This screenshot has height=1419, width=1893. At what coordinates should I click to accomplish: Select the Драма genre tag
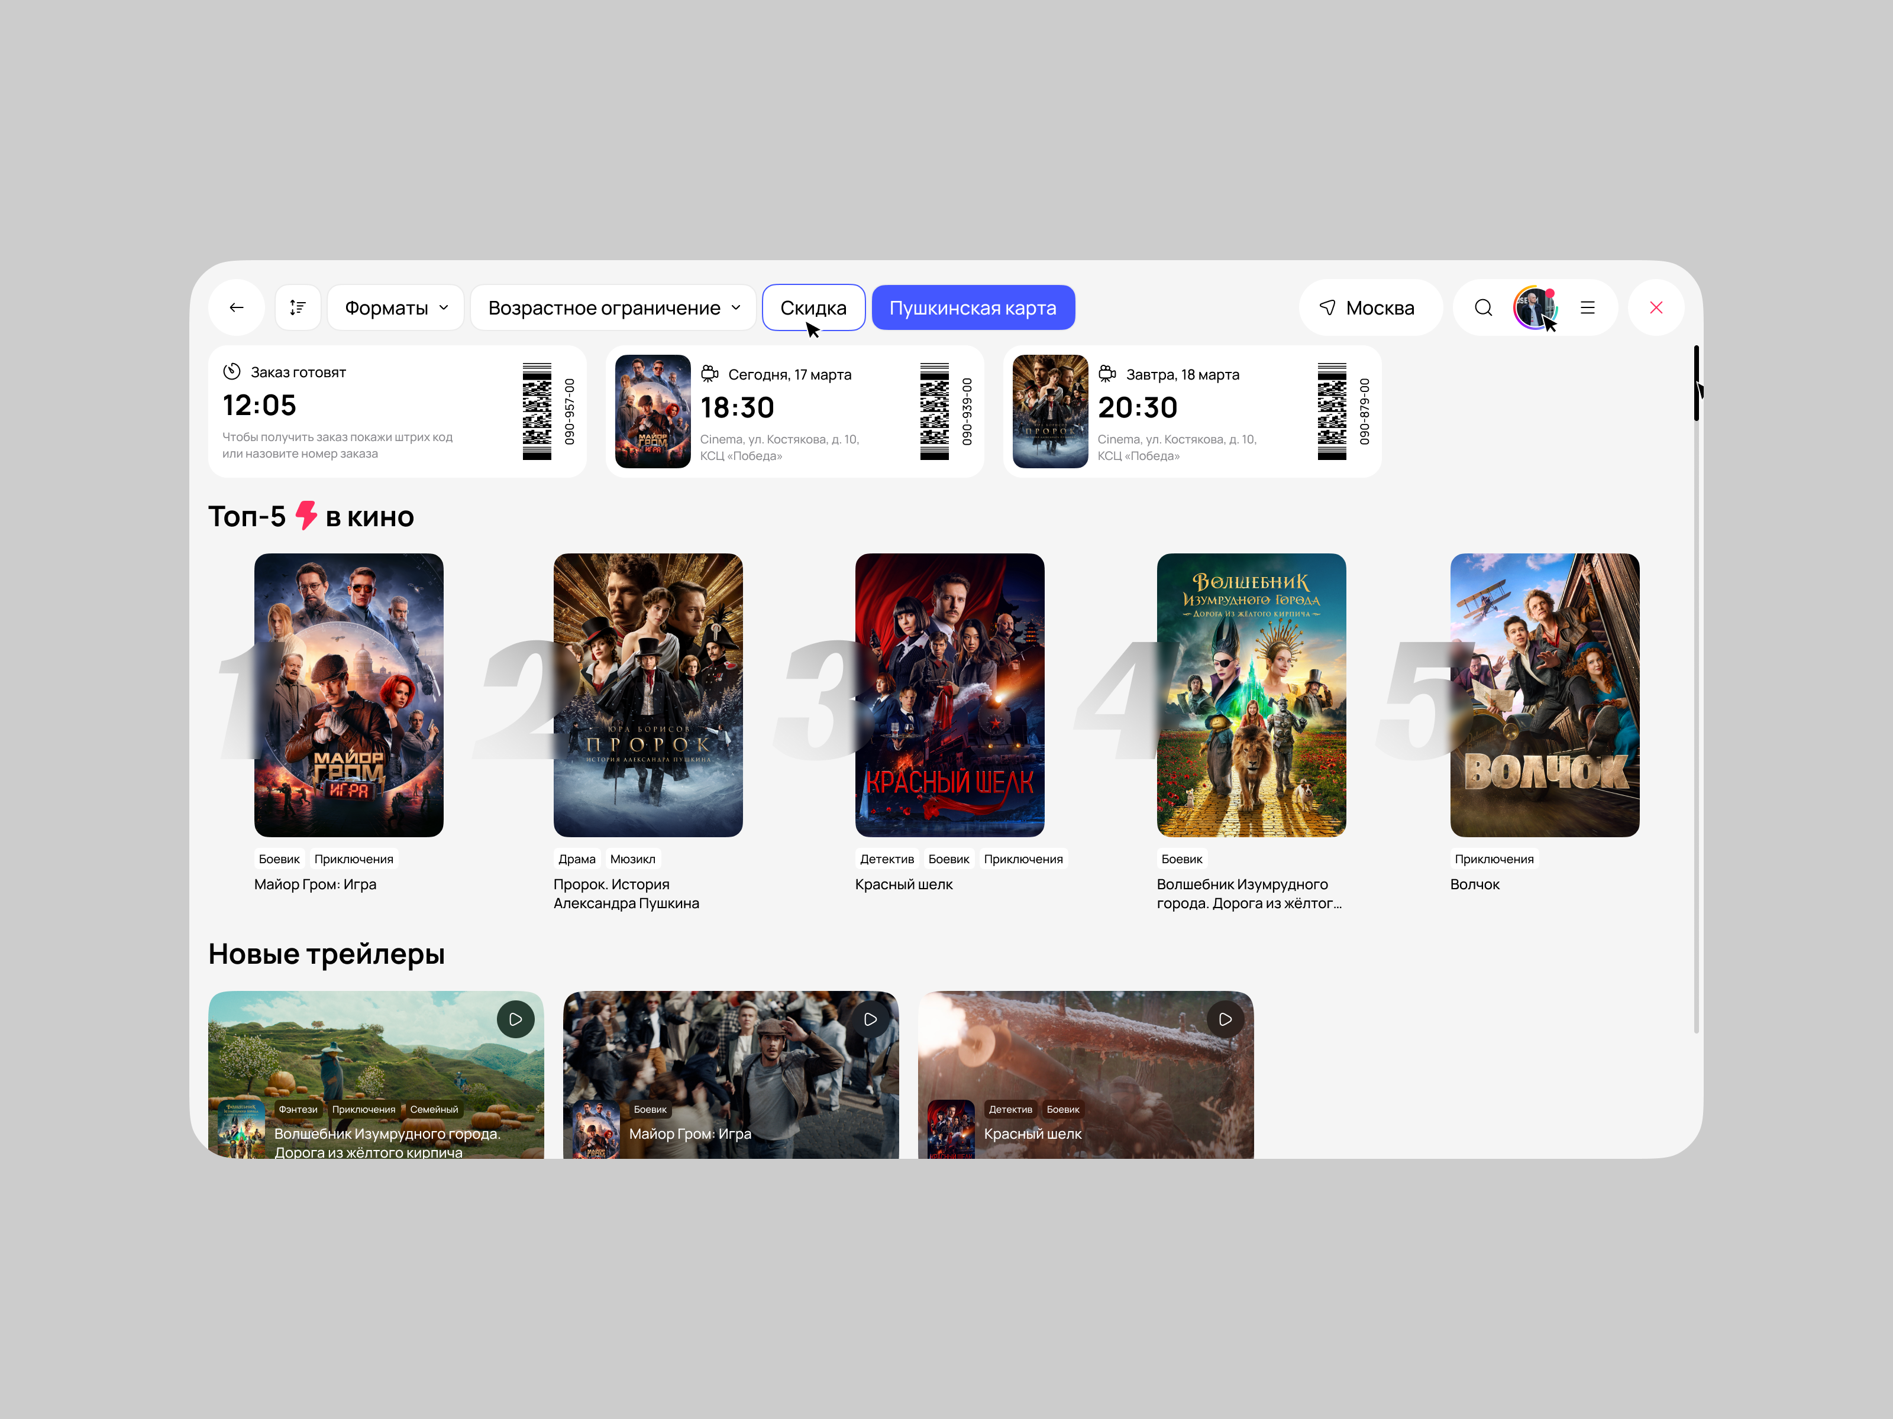pyautogui.click(x=577, y=858)
